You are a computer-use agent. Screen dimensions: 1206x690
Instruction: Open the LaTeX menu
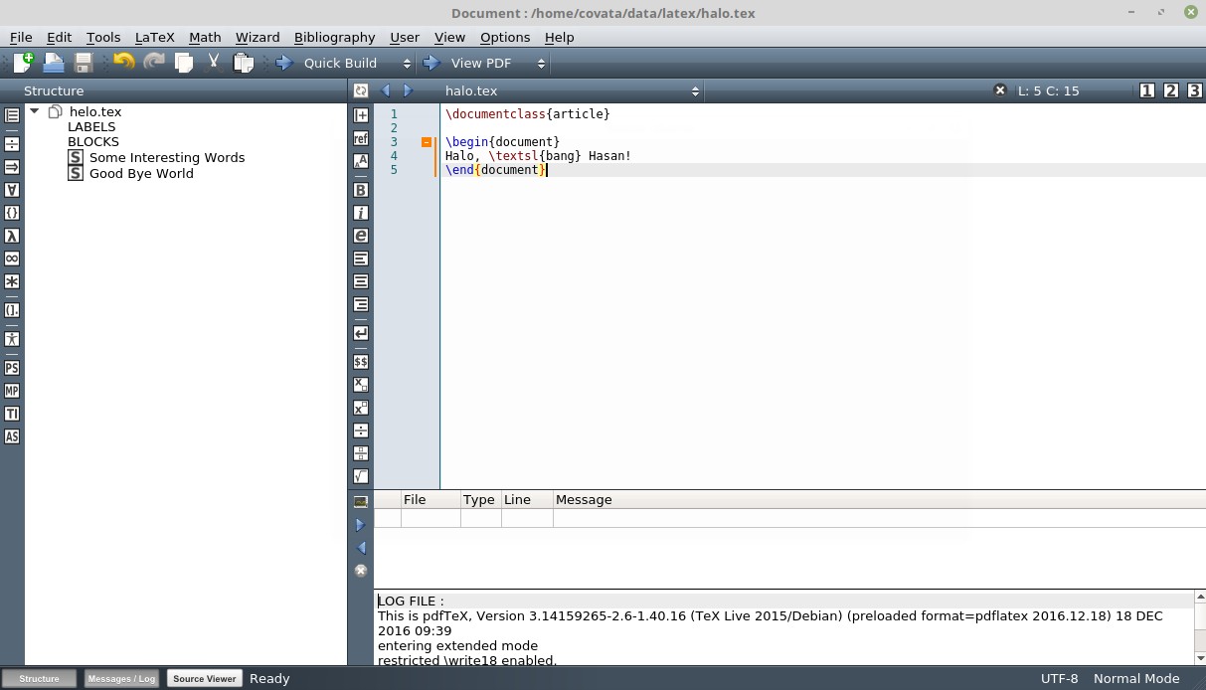point(154,37)
